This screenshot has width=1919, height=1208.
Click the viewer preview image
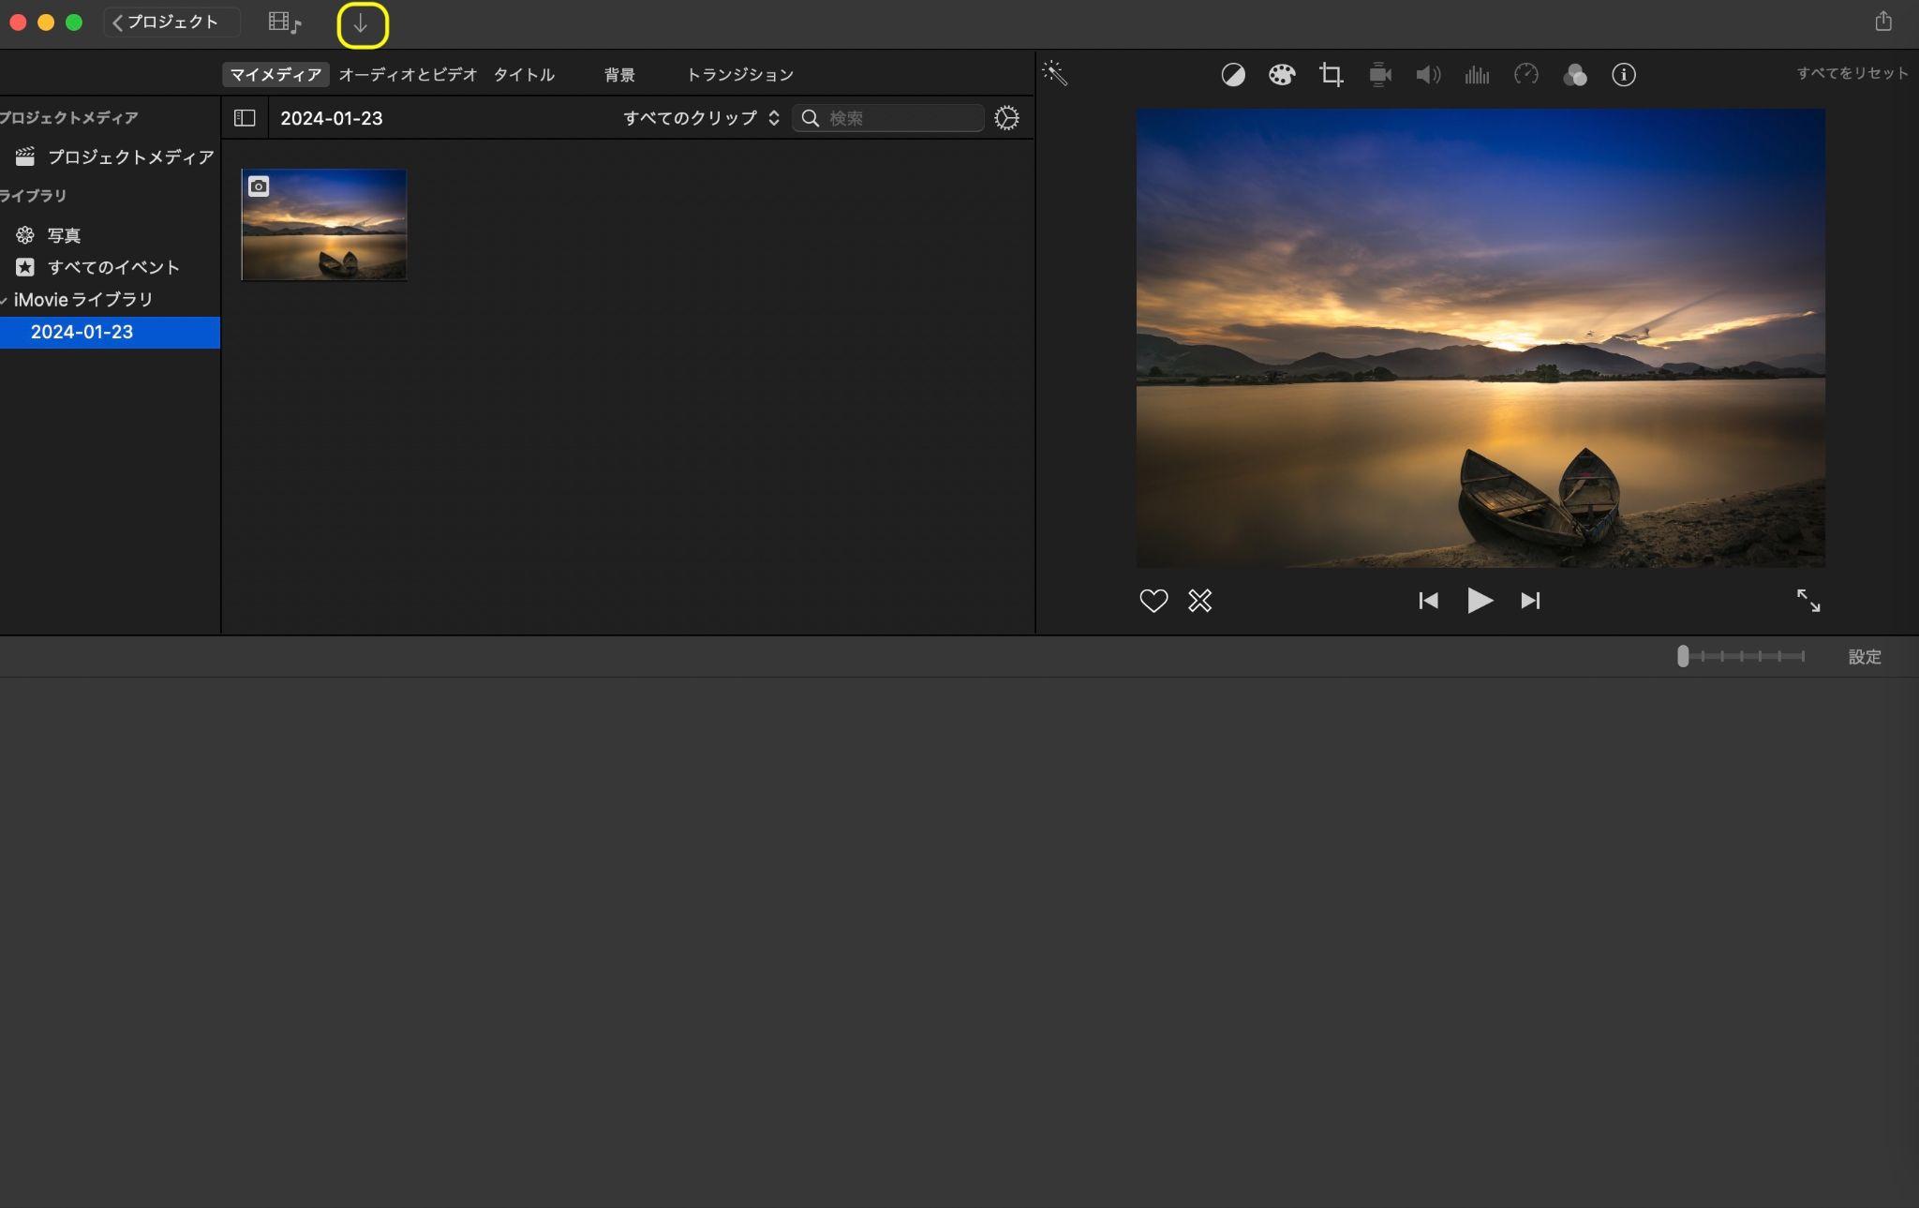click(1480, 337)
